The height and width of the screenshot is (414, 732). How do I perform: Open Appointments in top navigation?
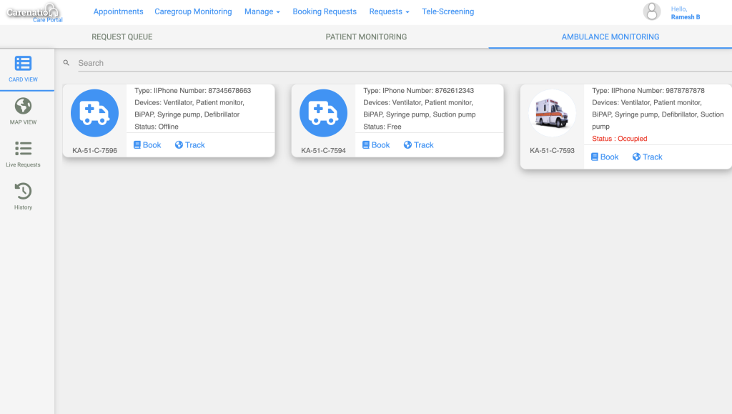pos(118,11)
